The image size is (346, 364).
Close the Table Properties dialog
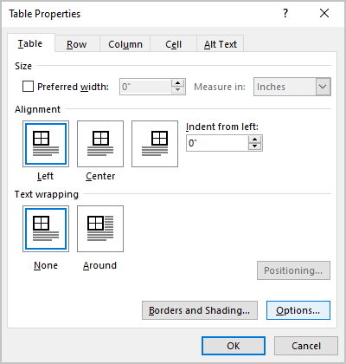(324, 13)
